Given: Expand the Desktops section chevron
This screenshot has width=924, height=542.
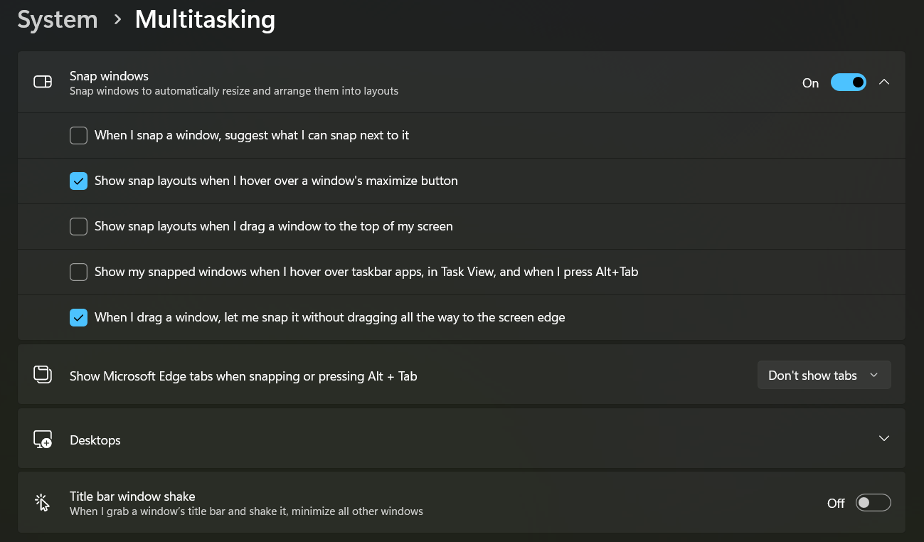Looking at the screenshot, I should 884,438.
